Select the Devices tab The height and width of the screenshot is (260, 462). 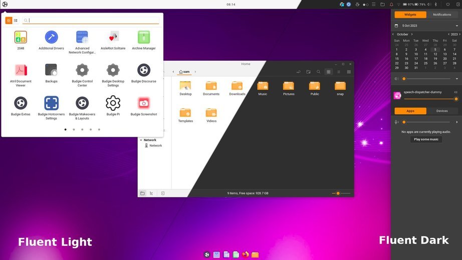pyautogui.click(x=442, y=111)
